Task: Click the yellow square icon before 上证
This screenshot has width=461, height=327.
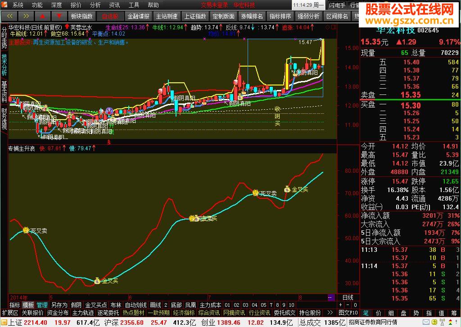Action: point(4,323)
